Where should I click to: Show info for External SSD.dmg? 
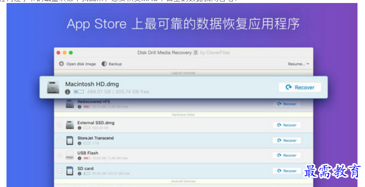pyautogui.click(x=80, y=128)
